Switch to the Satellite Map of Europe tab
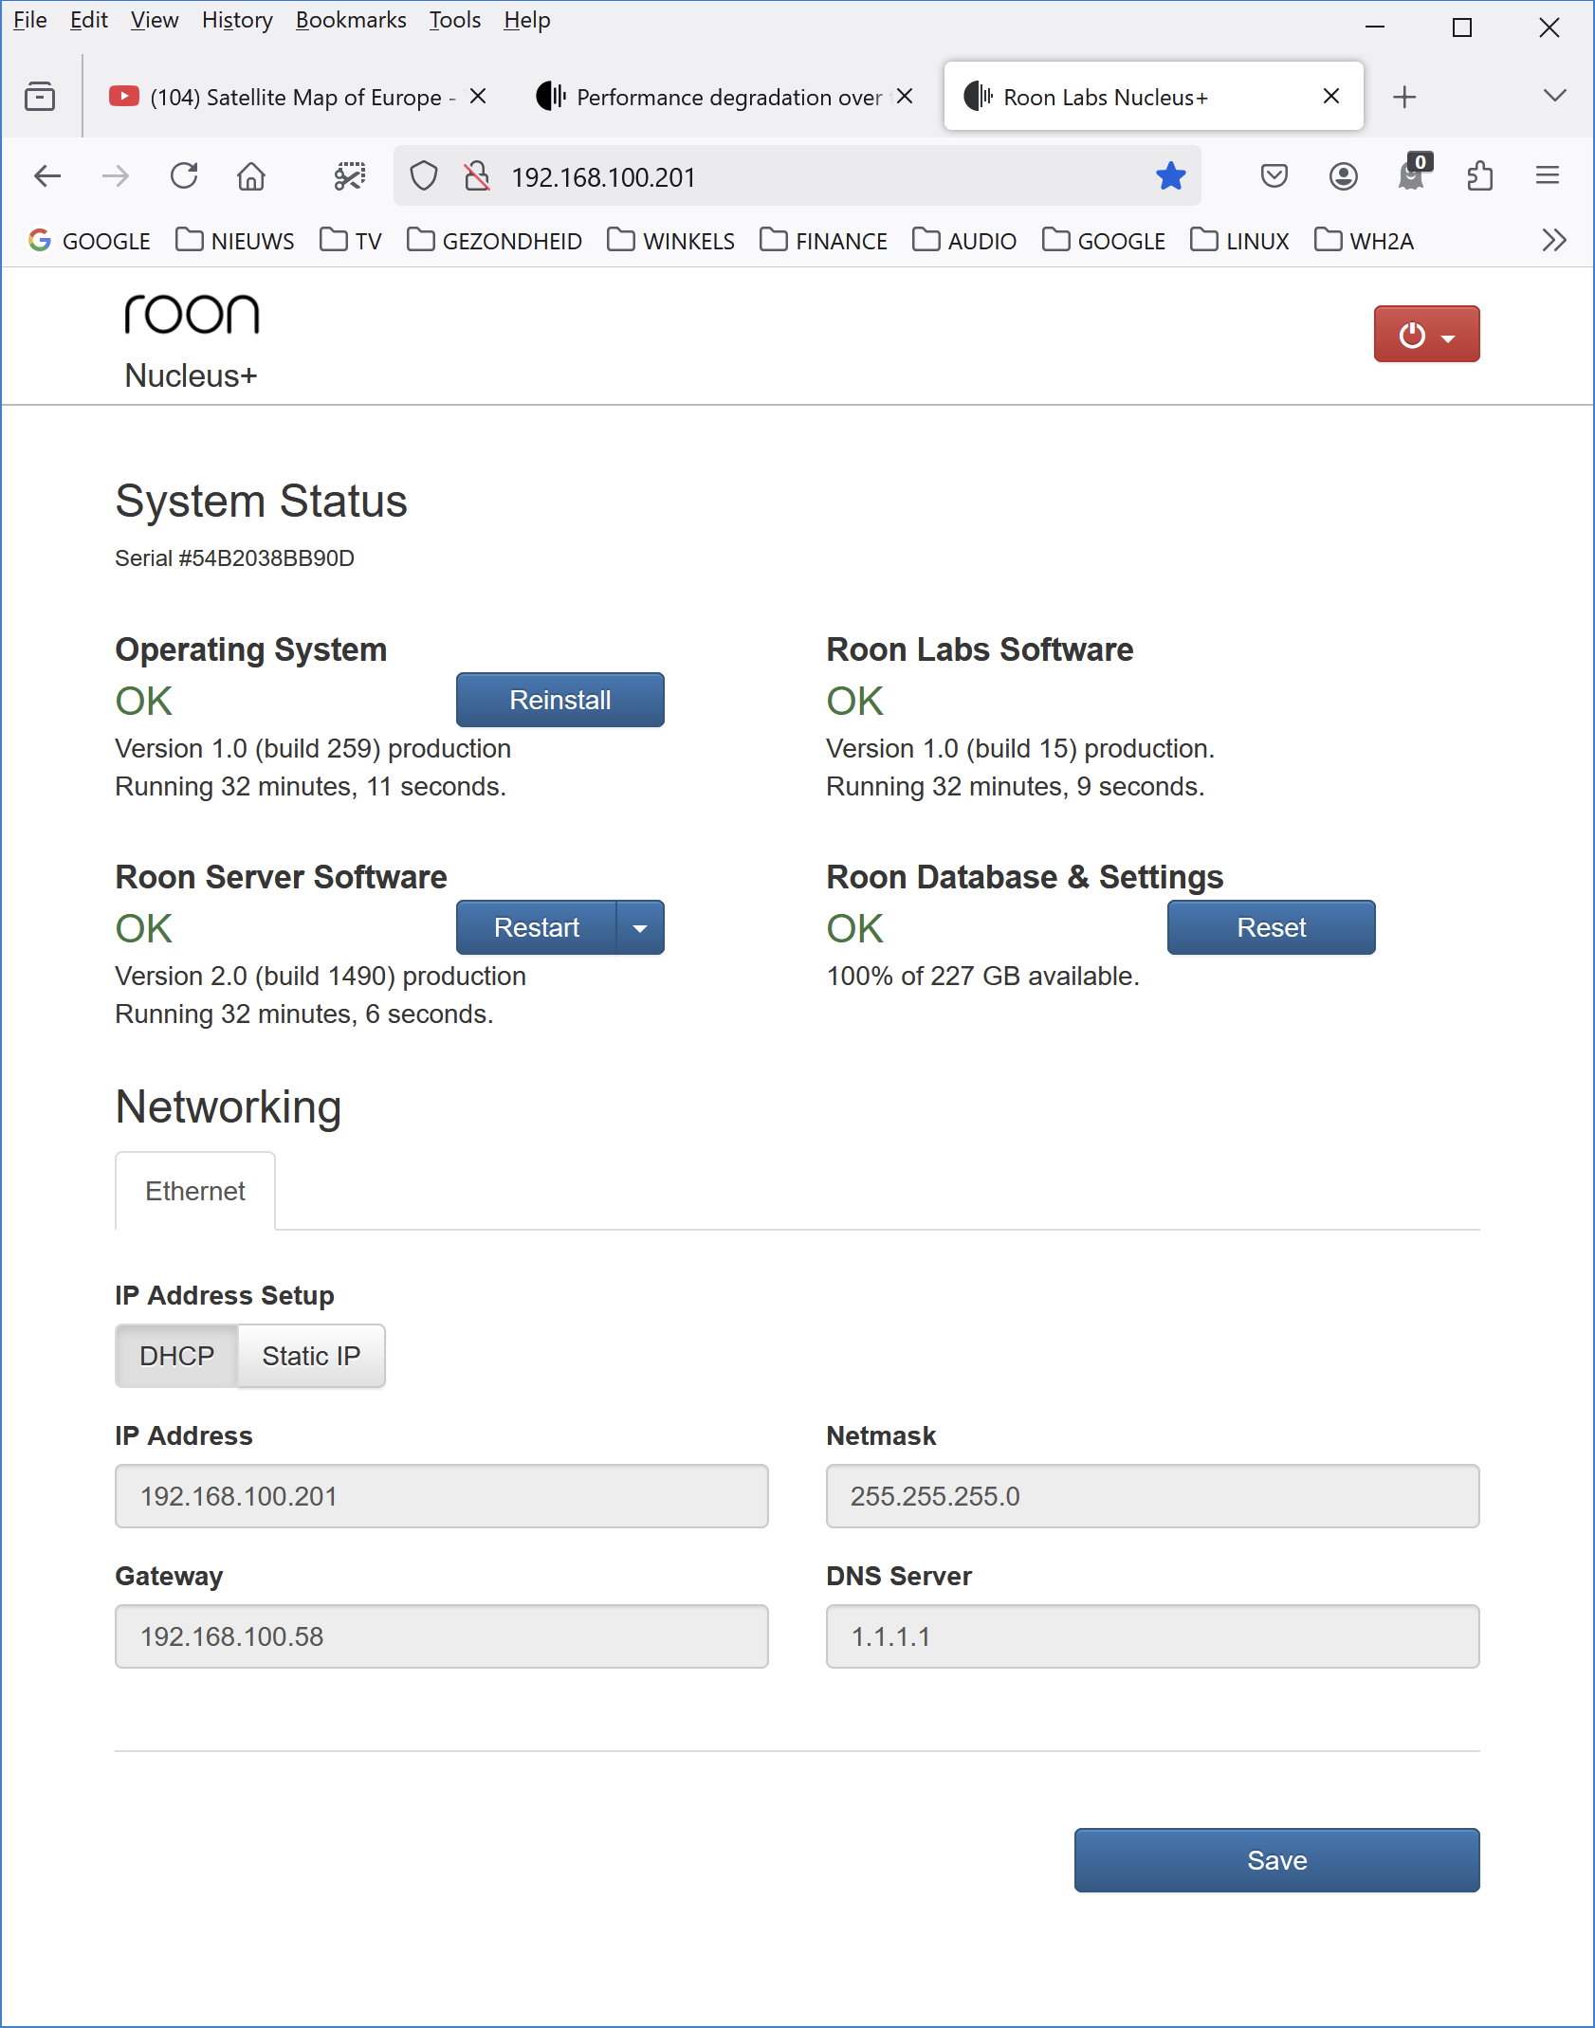This screenshot has height=2028, width=1595. pyautogui.click(x=299, y=97)
